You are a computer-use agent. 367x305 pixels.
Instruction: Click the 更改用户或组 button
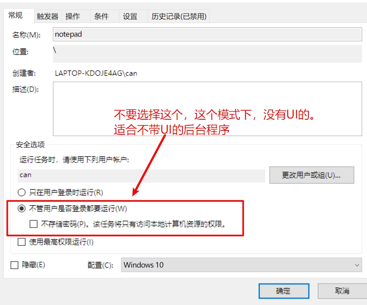tap(312, 175)
